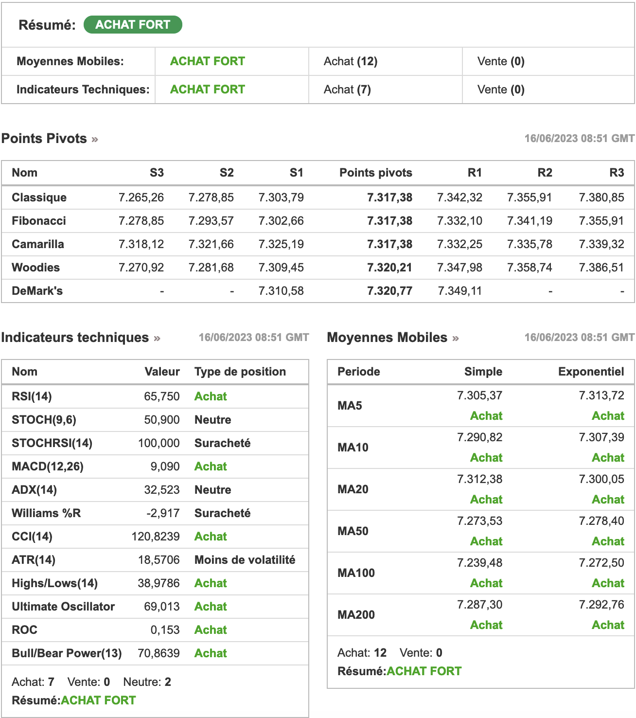This screenshot has width=636, height=718.
Task: Select the Classique pivot row label
Action: click(x=39, y=197)
